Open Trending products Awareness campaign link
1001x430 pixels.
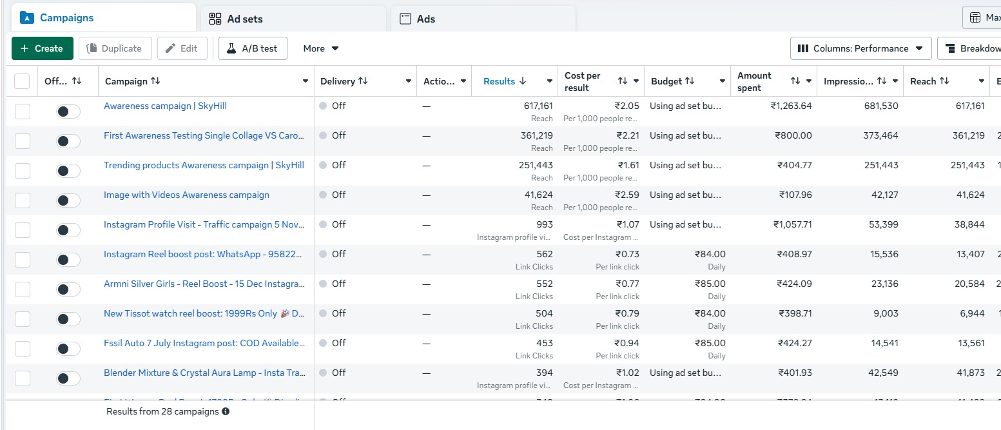coord(204,165)
